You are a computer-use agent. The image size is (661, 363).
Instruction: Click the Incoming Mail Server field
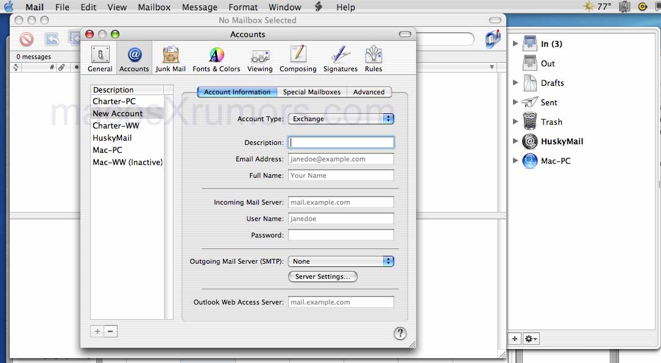tap(341, 202)
